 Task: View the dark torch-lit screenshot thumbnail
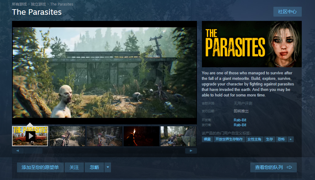(x=141, y=136)
